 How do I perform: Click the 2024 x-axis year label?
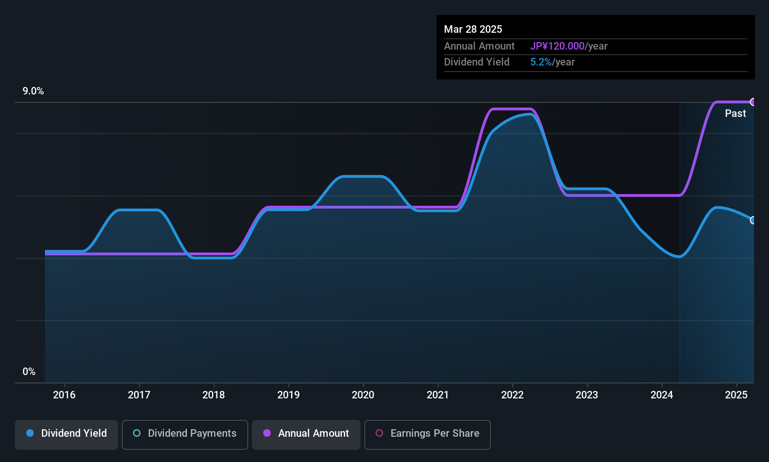(x=662, y=395)
